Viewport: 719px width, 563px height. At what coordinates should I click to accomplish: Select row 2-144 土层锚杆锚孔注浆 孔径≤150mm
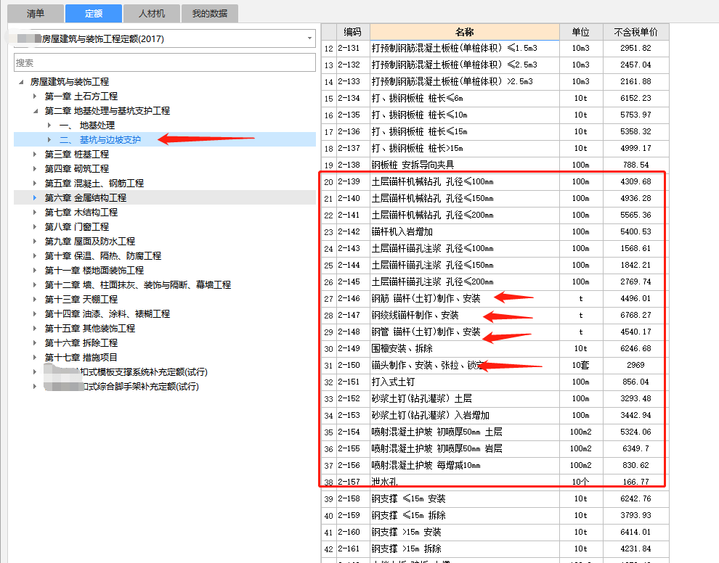tap(495, 266)
